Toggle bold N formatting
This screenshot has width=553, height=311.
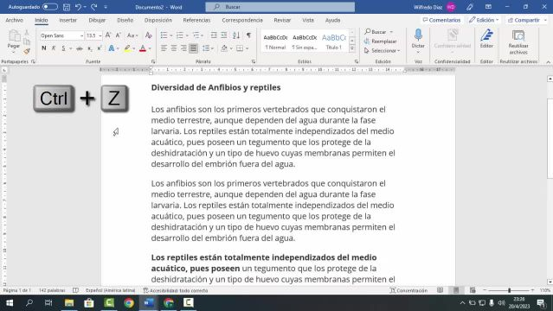pos(44,48)
